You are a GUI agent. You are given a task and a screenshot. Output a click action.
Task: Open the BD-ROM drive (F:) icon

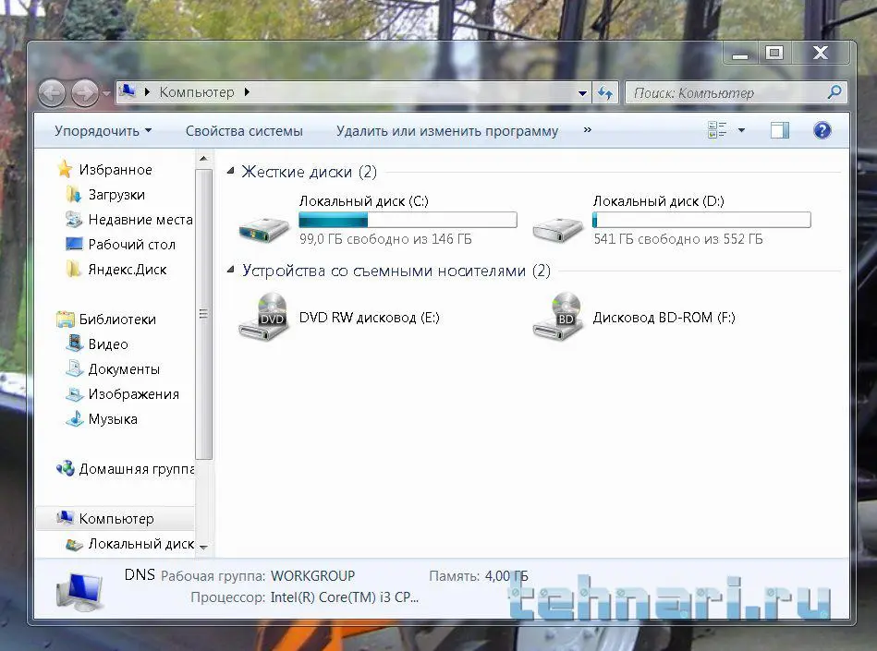[x=557, y=317]
